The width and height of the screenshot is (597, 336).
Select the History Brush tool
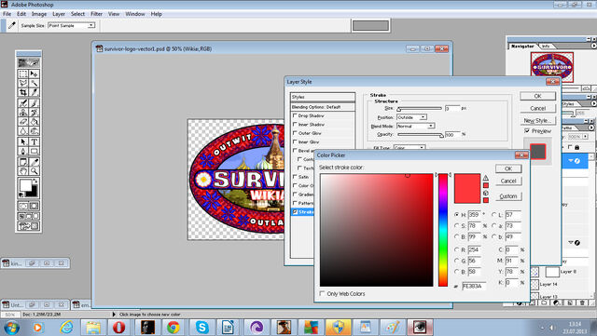point(34,113)
